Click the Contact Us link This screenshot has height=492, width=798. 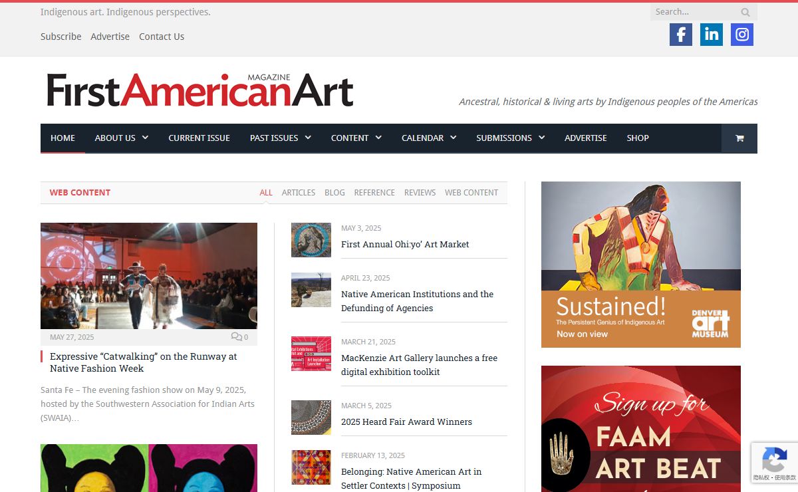162,37
